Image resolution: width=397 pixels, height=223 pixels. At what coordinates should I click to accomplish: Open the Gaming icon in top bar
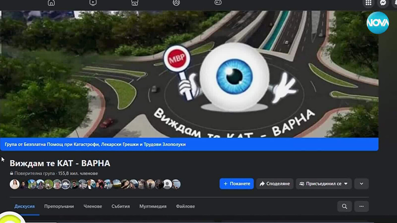(x=218, y=2)
